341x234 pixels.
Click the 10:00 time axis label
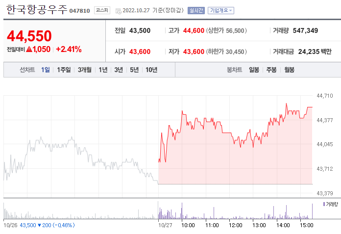188,225
